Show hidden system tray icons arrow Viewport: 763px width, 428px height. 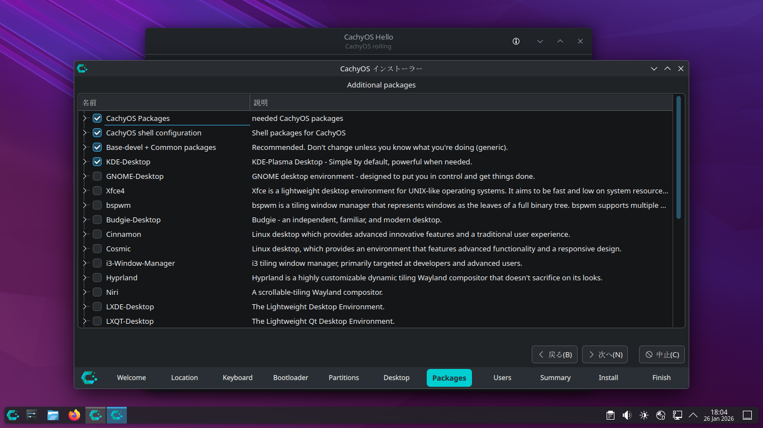pos(693,415)
